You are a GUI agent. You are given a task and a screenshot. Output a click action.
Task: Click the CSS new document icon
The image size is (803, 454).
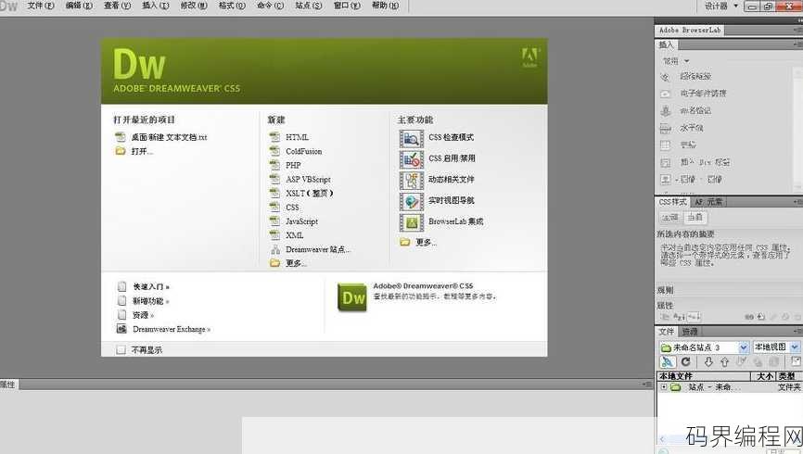coord(275,207)
